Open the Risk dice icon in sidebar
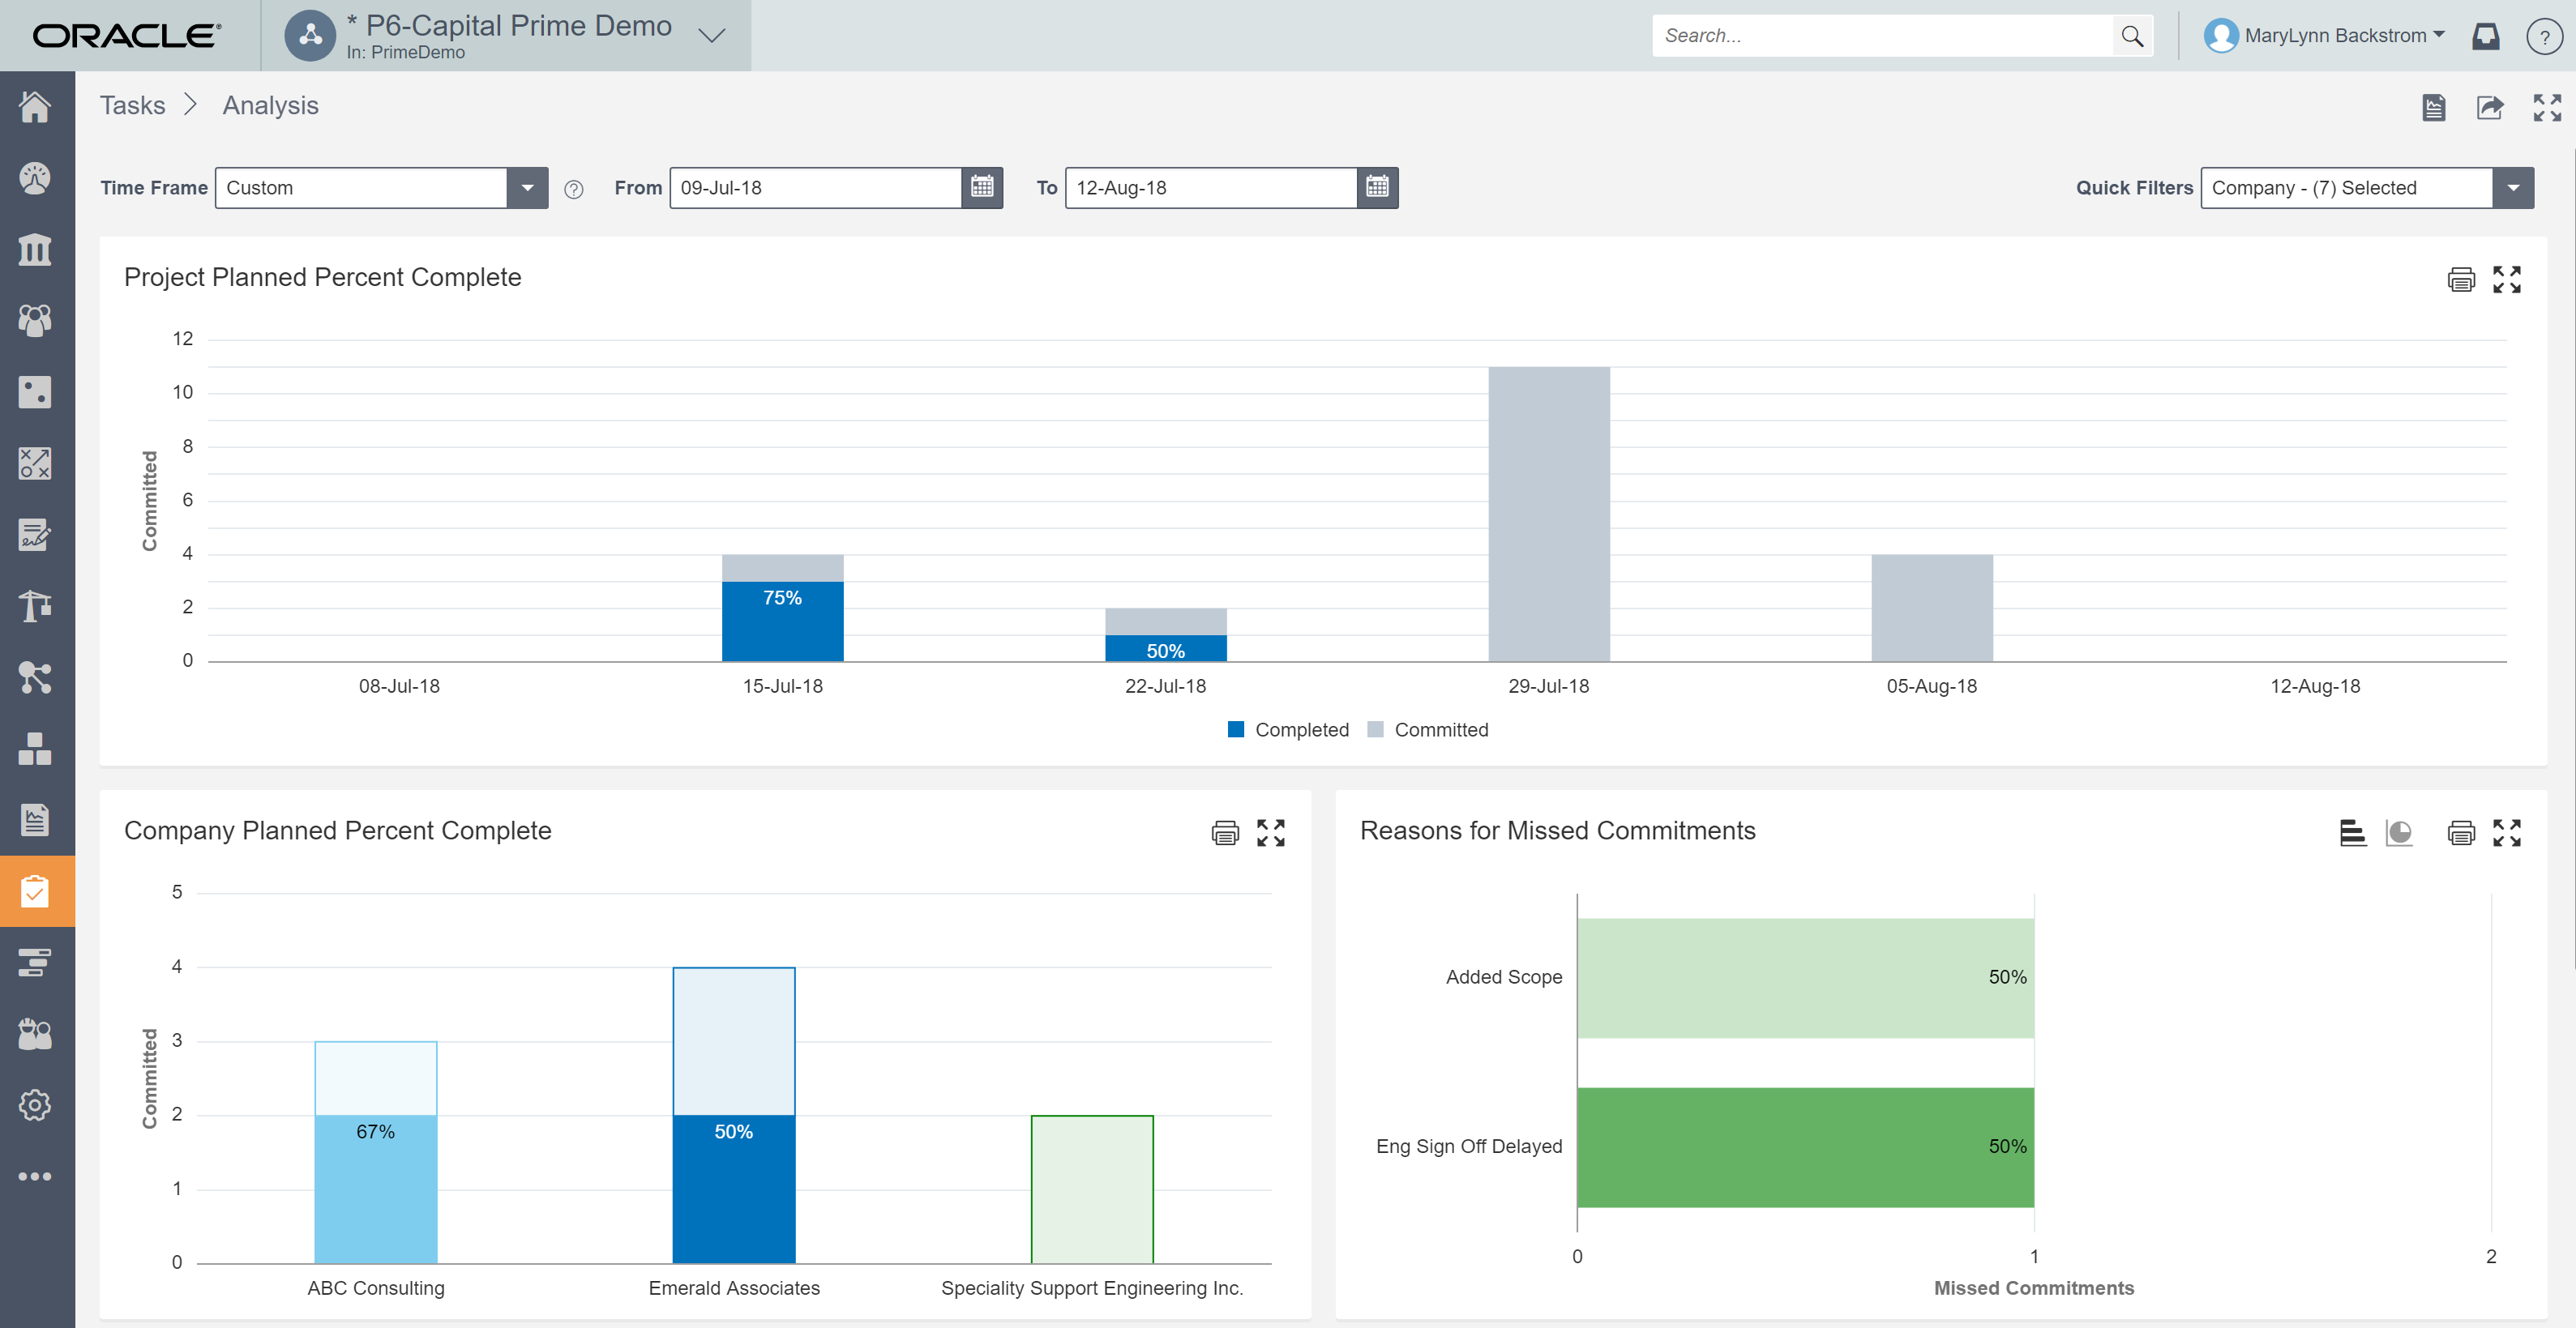The height and width of the screenshot is (1328, 2576). (36, 391)
